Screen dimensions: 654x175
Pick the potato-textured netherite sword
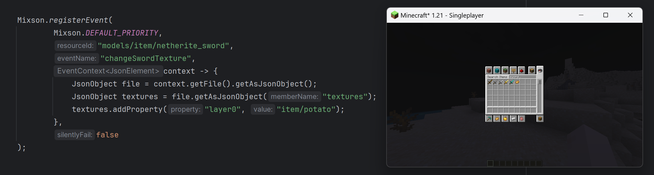tap(517, 82)
